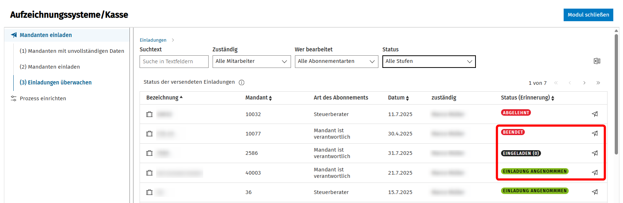623x203 pixels.
Task: Click the date 31.7.2025 cell
Action: [x=400, y=153]
